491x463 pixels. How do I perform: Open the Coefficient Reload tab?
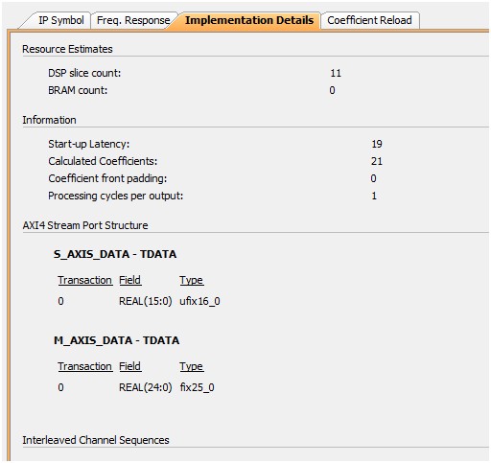[x=369, y=20]
